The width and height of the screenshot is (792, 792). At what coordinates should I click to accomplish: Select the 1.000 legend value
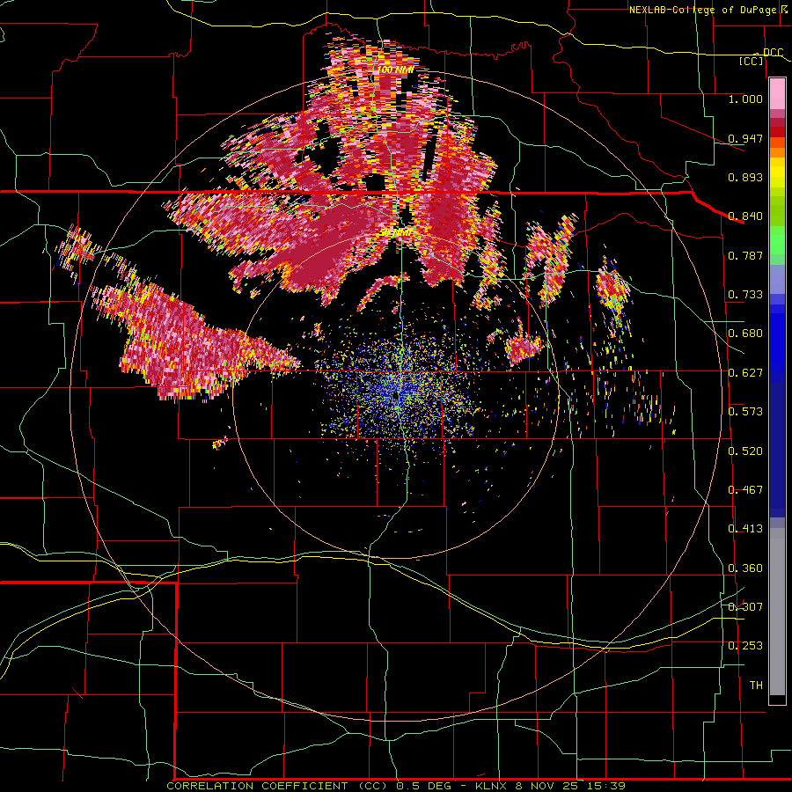tap(745, 99)
